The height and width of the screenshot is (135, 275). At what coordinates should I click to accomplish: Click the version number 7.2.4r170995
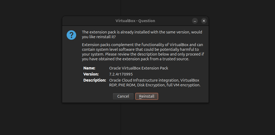[121, 74]
